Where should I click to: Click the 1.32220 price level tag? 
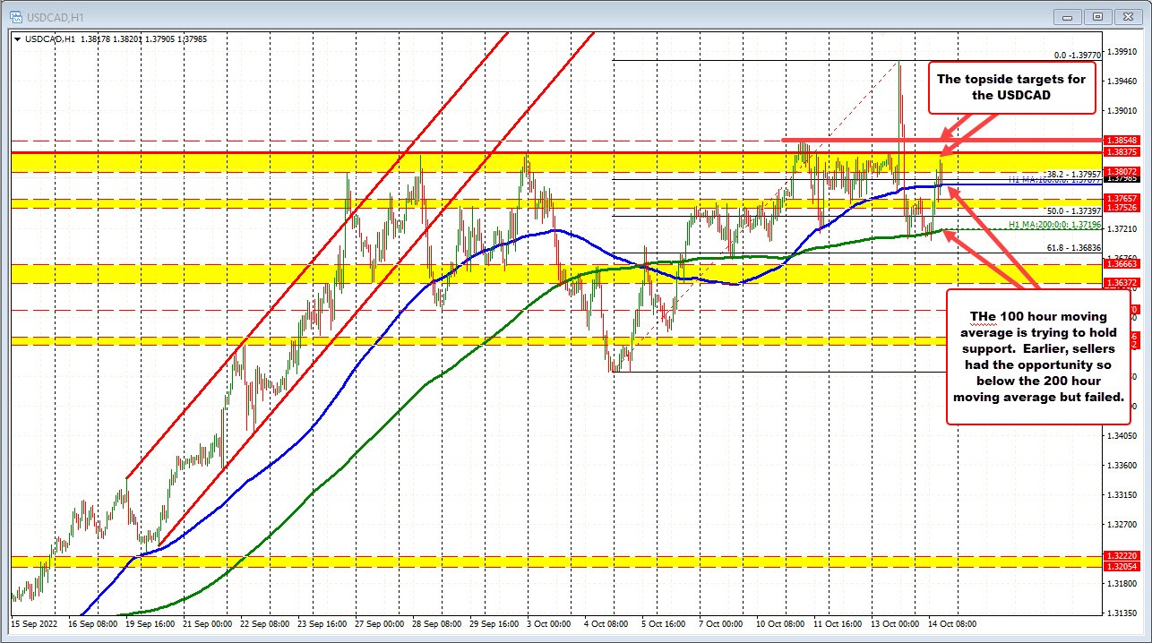click(x=1121, y=556)
